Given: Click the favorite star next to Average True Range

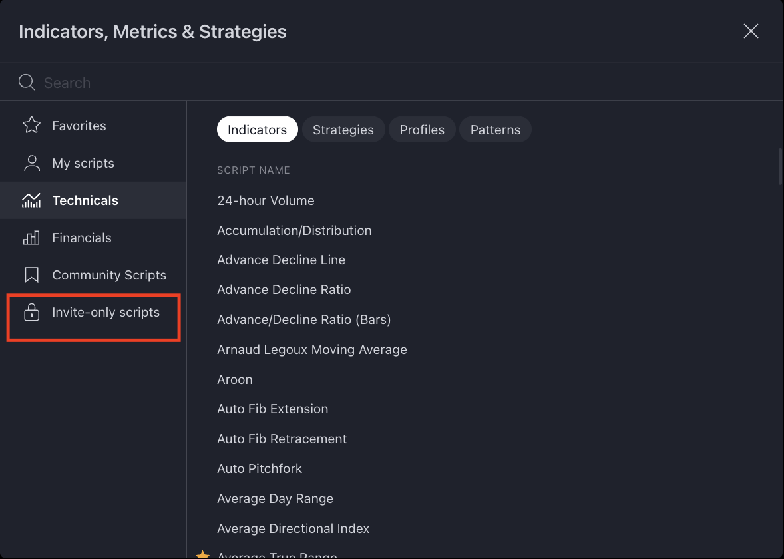Looking at the screenshot, I should pos(202,553).
